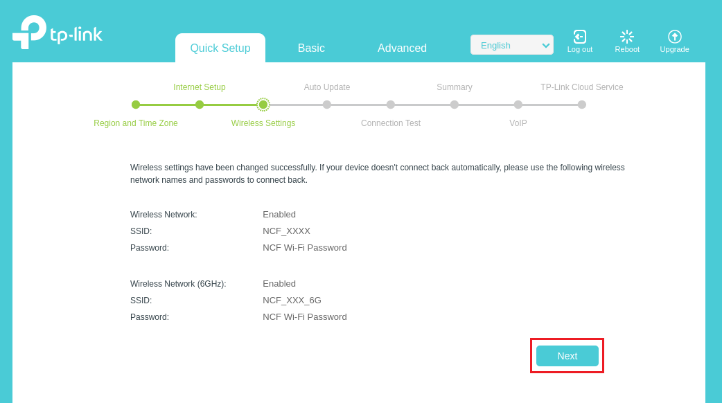Click the Auto Update step dot
The width and height of the screenshot is (722, 403).
tap(327, 105)
